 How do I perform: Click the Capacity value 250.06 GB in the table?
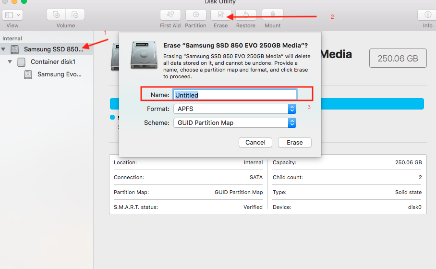(x=409, y=162)
